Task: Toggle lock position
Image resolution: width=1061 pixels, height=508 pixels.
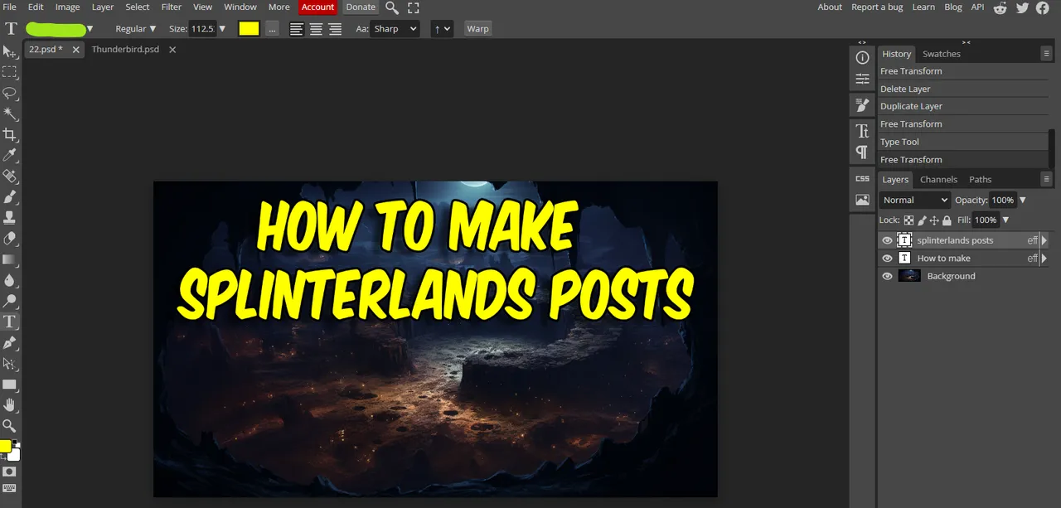Action: point(934,220)
